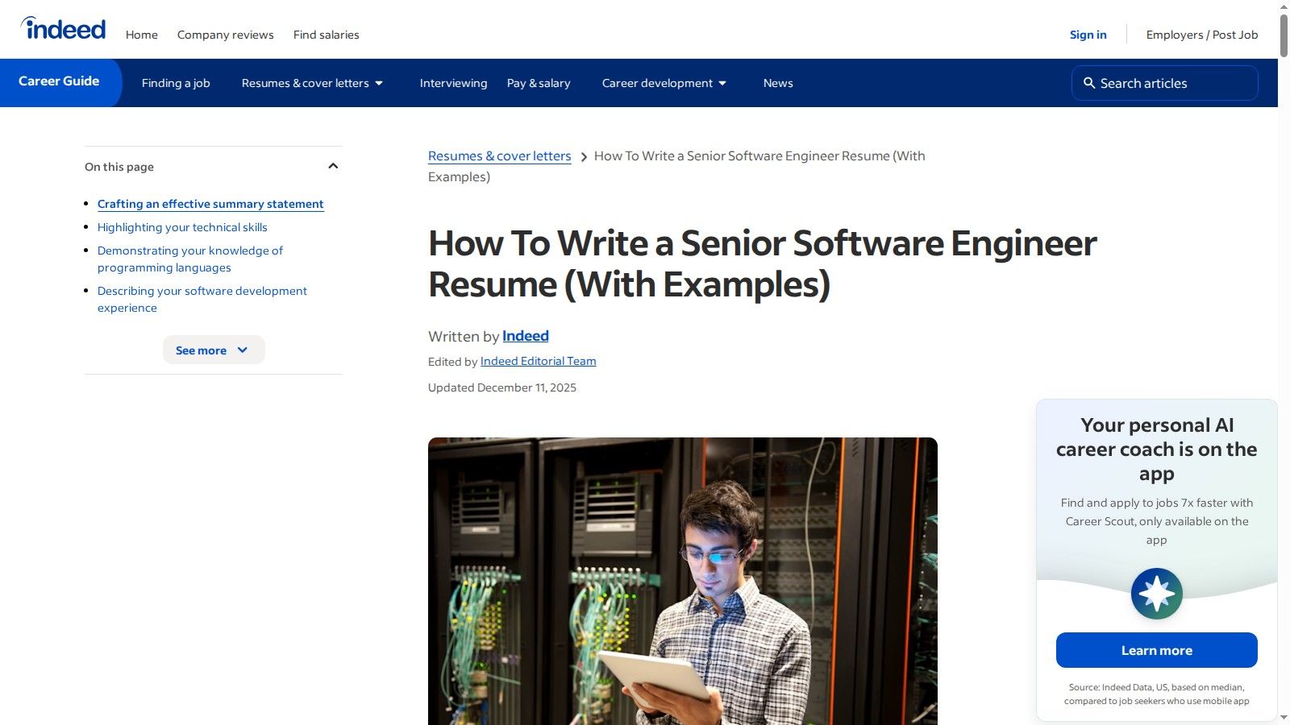Collapse the On this page panel

point(333,166)
